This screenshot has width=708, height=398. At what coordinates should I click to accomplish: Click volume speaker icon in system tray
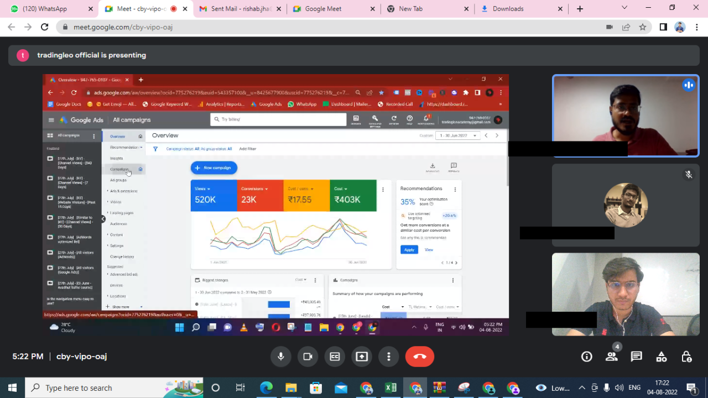619,388
